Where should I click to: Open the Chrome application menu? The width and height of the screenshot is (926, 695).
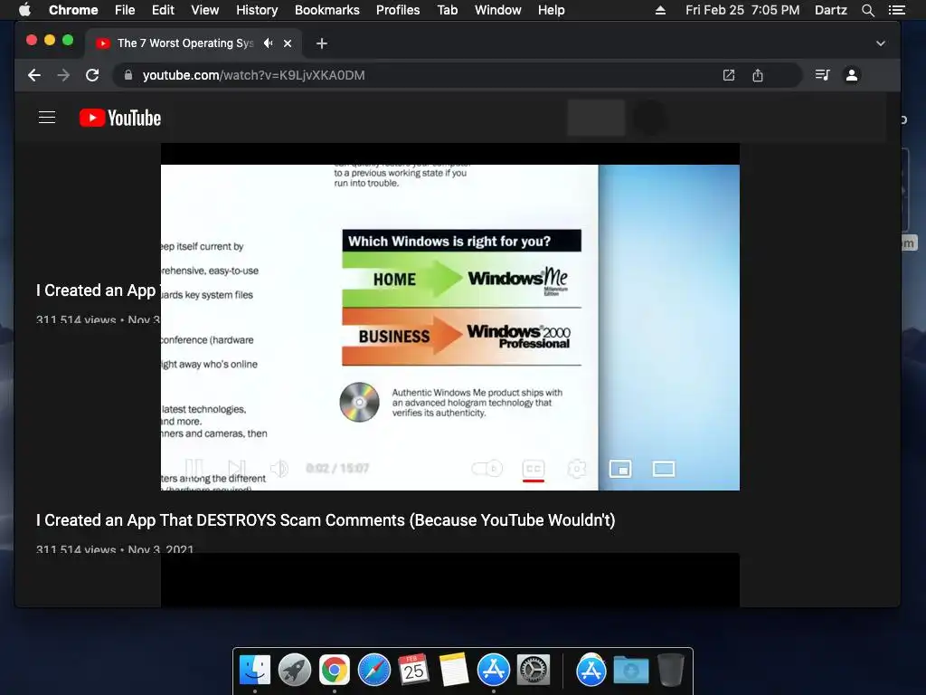(x=73, y=10)
